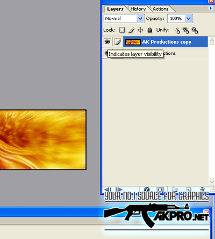Click create new layer set folder icon
This screenshot has height=239, width=215.
175,189
